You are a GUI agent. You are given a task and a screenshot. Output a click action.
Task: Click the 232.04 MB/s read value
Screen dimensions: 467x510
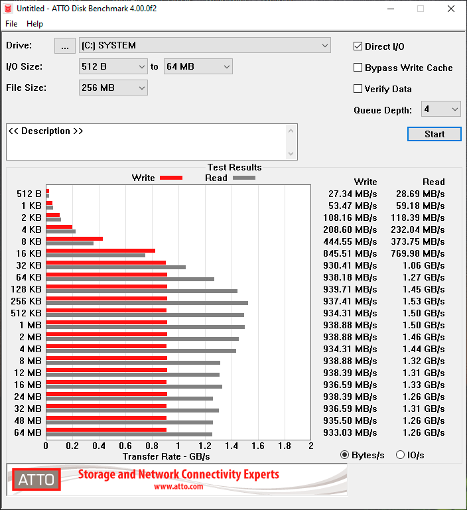coord(417,229)
